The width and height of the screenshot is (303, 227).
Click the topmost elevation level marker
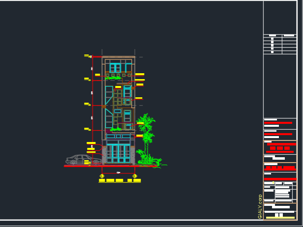[87, 56]
